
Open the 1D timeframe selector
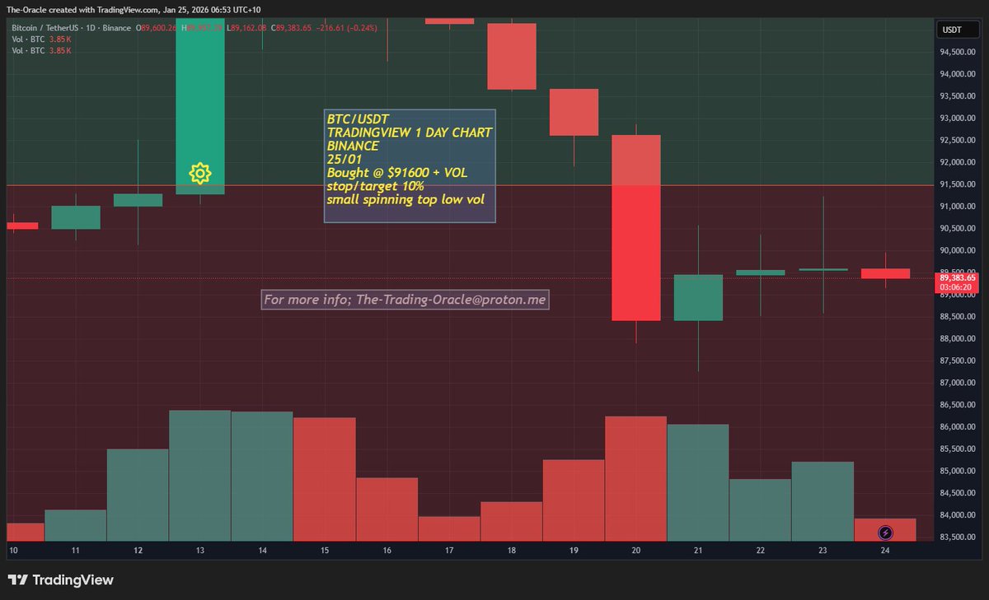pyautogui.click(x=91, y=27)
